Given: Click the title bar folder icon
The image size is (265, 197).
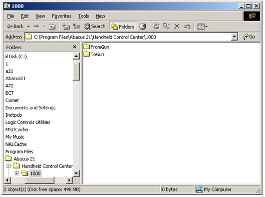Looking at the screenshot, I should coord(7,6).
